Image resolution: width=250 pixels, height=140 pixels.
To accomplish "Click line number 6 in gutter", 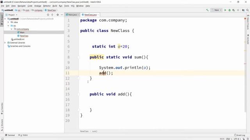I will point(68,47).
